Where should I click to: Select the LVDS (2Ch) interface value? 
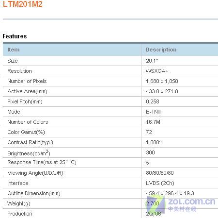point(160,183)
